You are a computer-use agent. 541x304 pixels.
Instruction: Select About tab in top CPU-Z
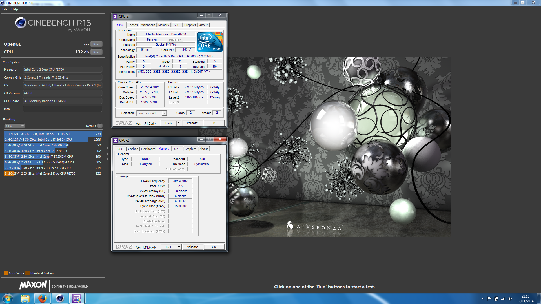pos(203,25)
